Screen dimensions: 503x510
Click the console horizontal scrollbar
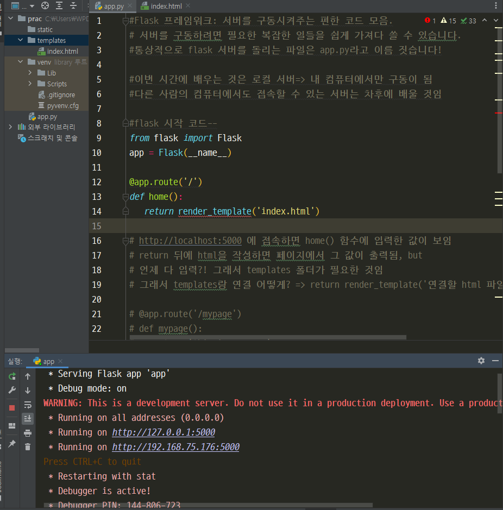point(208,505)
